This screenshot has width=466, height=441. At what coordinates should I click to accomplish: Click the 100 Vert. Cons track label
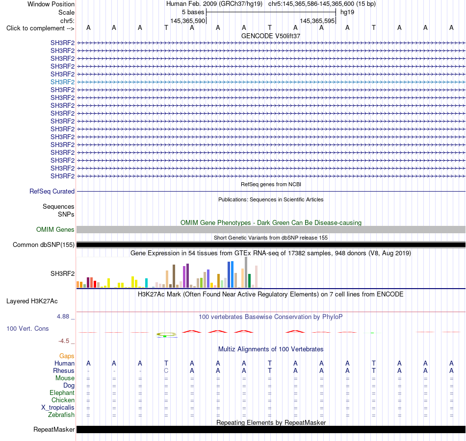tap(27, 328)
